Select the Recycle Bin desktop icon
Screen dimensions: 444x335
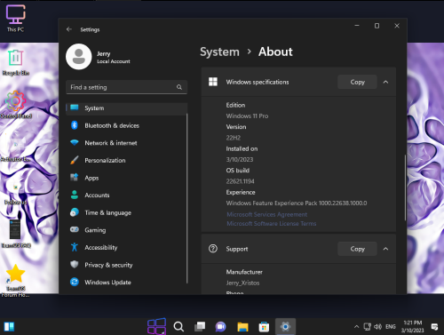point(15,62)
